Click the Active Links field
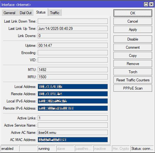This screenshot has width=155, height=153. pyautogui.click(x=73, y=118)
